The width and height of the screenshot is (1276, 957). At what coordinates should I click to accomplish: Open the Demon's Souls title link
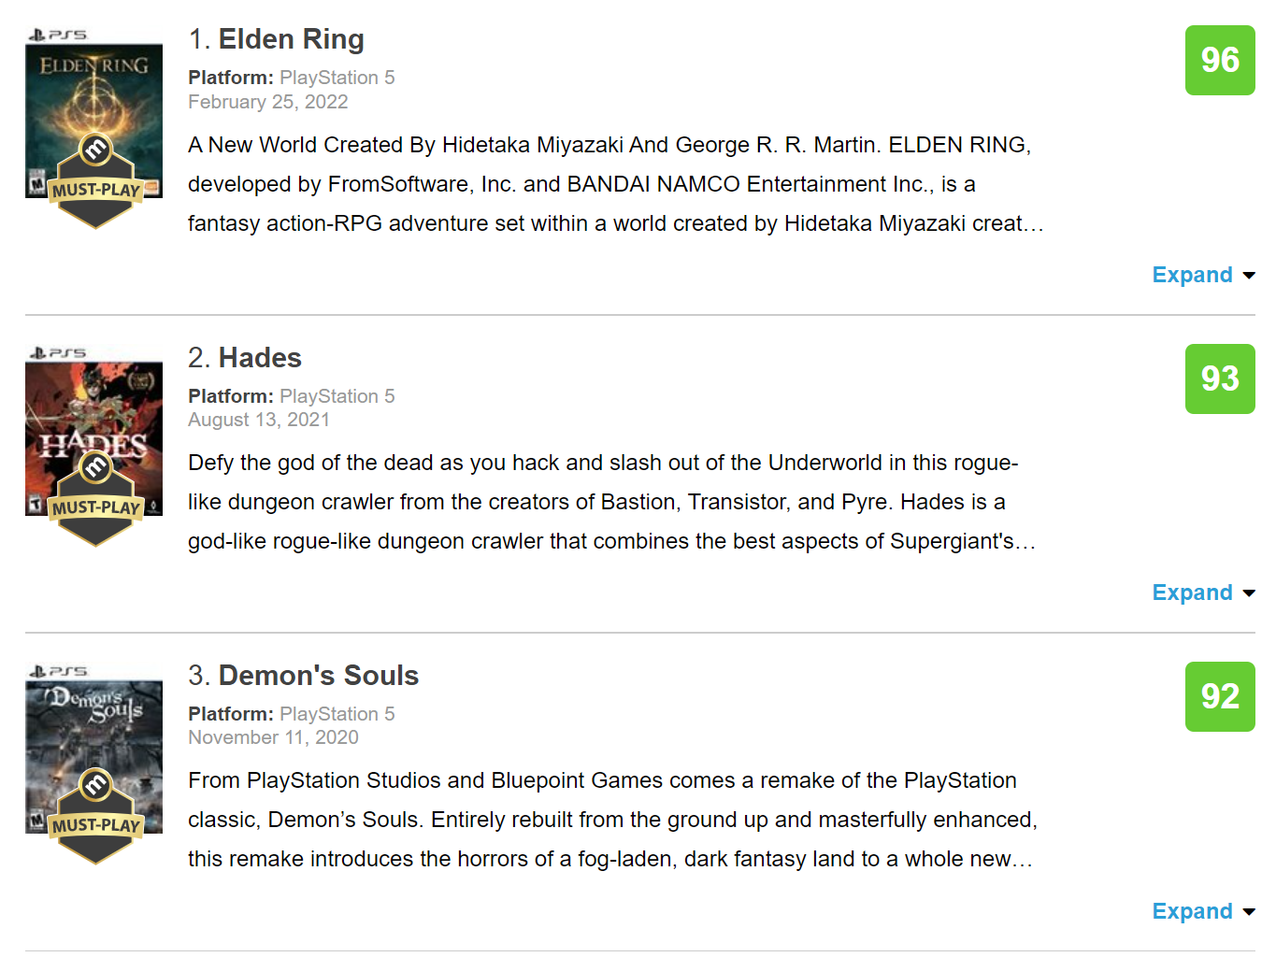[x=318, y=676]
